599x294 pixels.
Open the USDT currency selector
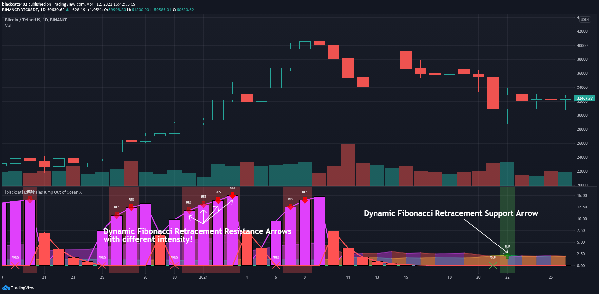coord(585,20)
